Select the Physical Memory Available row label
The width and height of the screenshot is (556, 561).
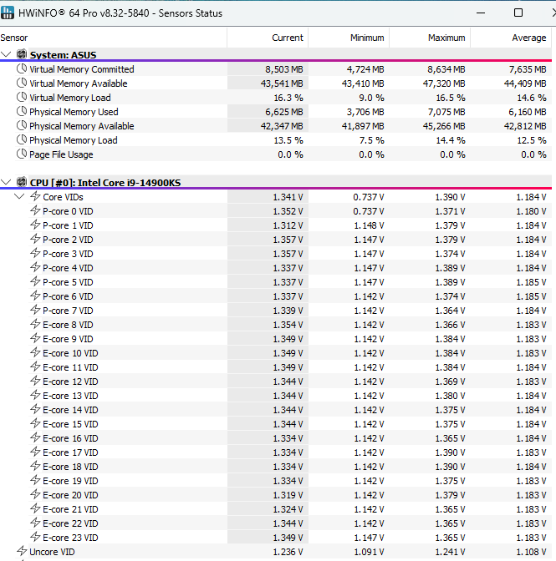tap(82, 126)
